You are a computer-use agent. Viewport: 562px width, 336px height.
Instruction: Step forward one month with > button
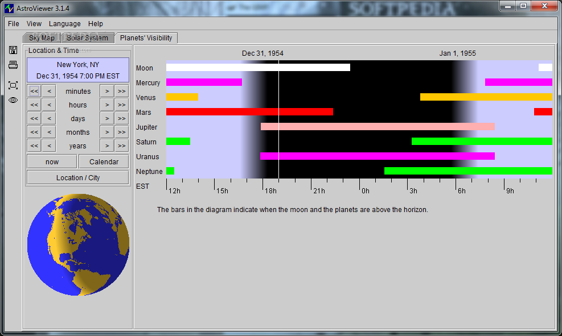coord(107,132)
